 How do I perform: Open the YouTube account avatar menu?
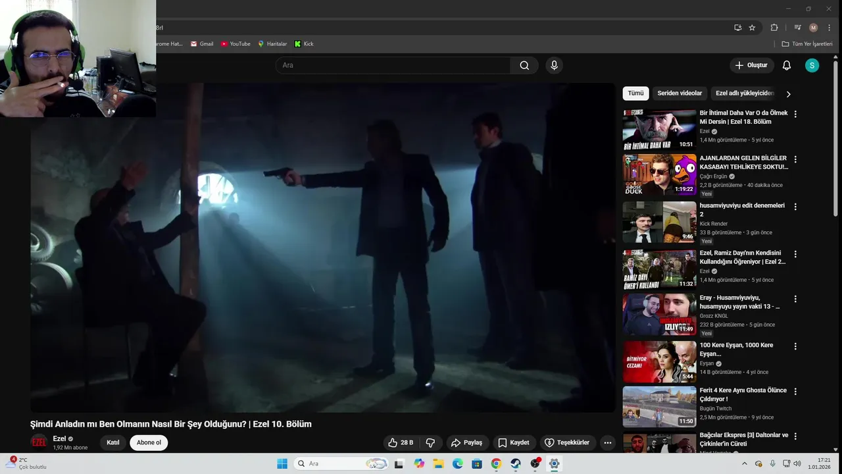tap(812, 65)
